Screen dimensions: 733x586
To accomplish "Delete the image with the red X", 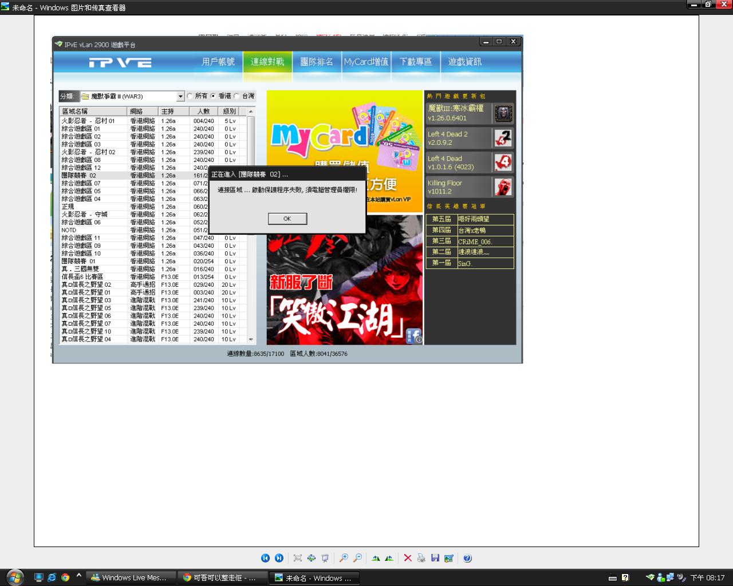I will (x=408, y=558).
